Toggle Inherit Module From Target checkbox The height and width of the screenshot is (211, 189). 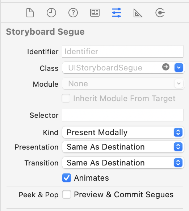pyautogui.click(x=66, y=98)
